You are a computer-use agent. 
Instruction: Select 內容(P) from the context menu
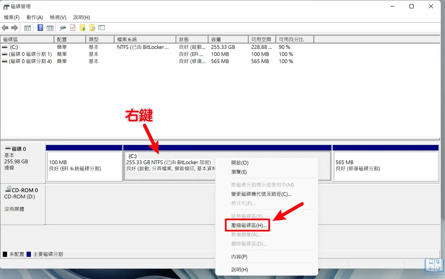(239, 257)
